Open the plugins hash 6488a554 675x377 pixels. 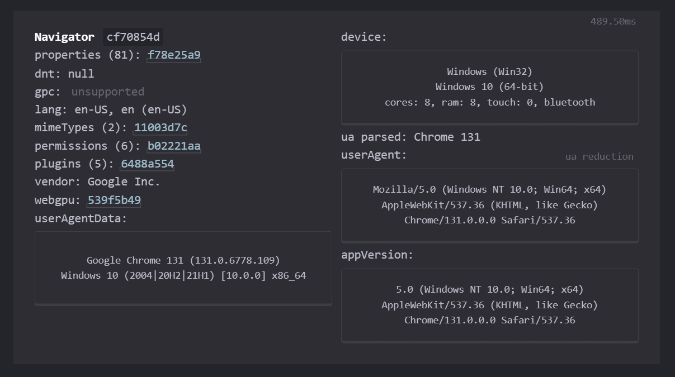(x=147, y=164)
